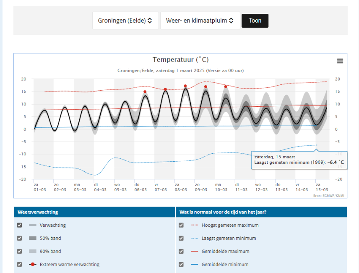Open the chart hamburger context menu
The height and width of the screenshot is (273, 359).
point(340,61)
